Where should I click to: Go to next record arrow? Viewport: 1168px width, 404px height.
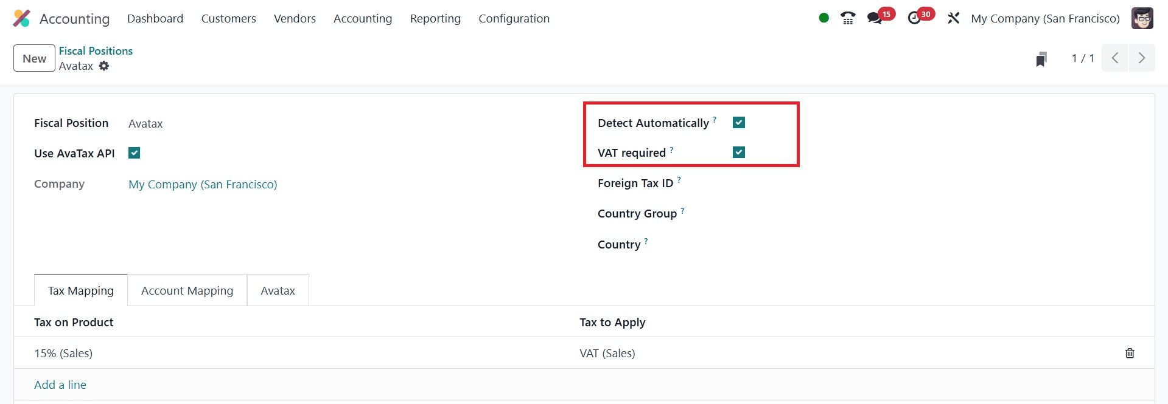tap(1141, 58)
